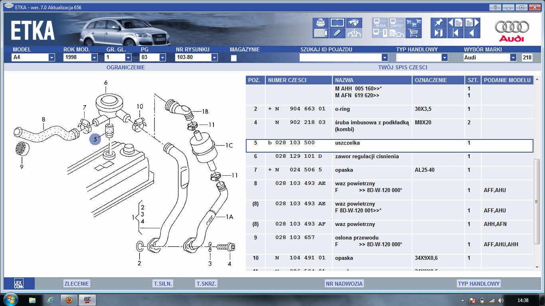The width and height of the screenshot is (545, 306).
Task: Show hidden tray icons arrow
Action: [462, 300]
